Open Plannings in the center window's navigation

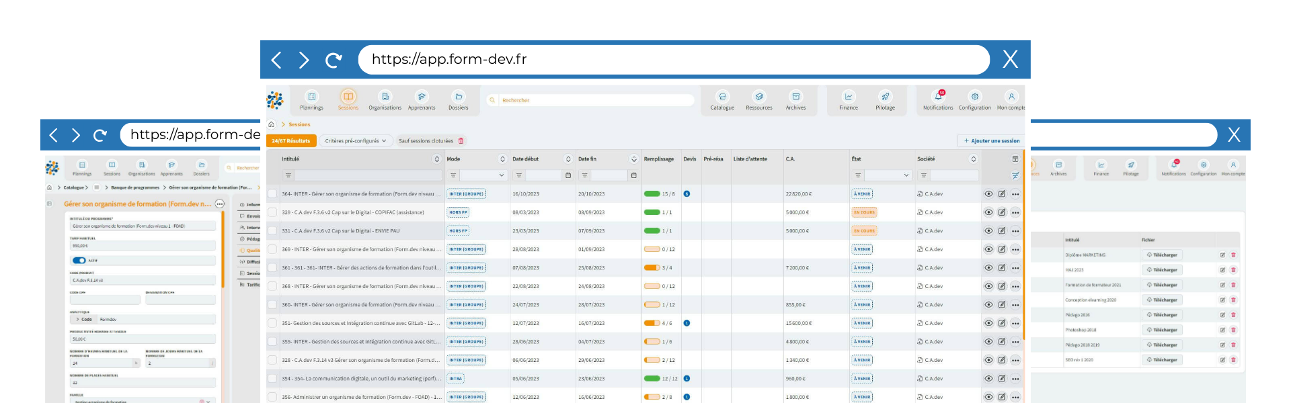(x=311, y=99)
